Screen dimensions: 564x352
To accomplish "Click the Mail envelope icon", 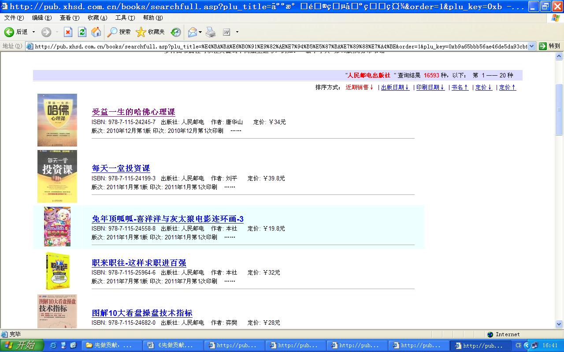I will (193, 32).
